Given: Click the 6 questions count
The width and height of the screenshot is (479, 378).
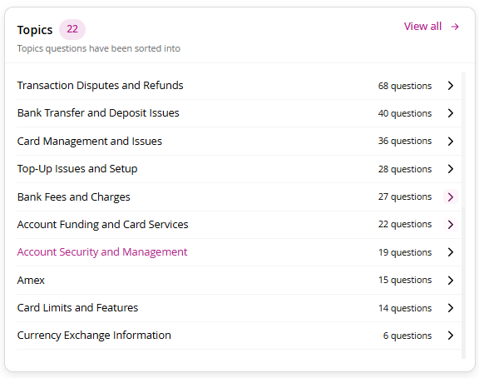Looking at the screenshot, I should 407,336.
